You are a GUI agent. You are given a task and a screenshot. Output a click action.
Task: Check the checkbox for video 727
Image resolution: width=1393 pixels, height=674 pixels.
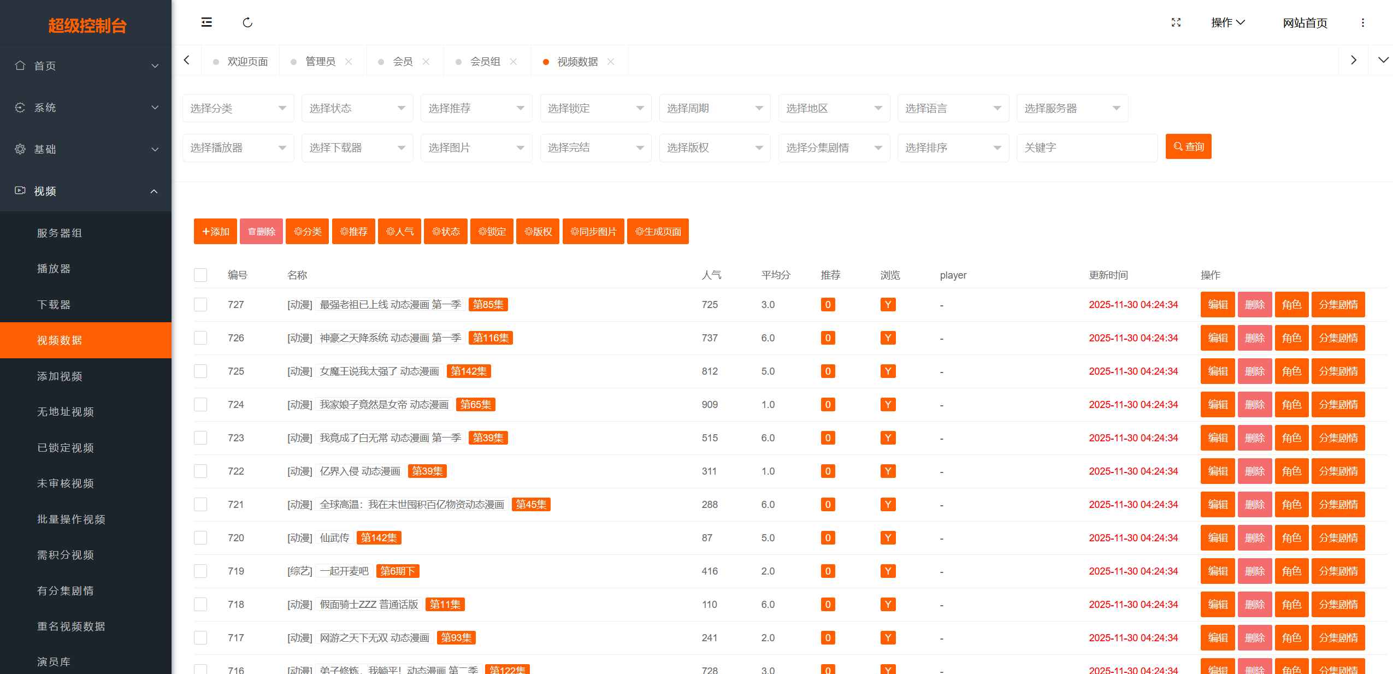[x=200, y=305]
